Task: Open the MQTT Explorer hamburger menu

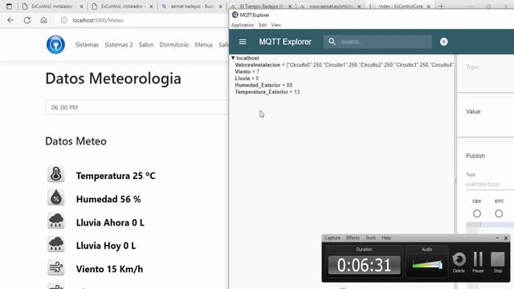Action: click(243, 42)
